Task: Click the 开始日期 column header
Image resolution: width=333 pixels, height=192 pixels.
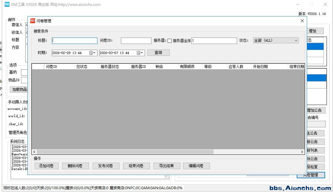Action: (269, 67)
